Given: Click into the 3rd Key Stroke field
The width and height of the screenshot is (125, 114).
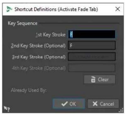Looking at the screenshot, I should (92, 57).
